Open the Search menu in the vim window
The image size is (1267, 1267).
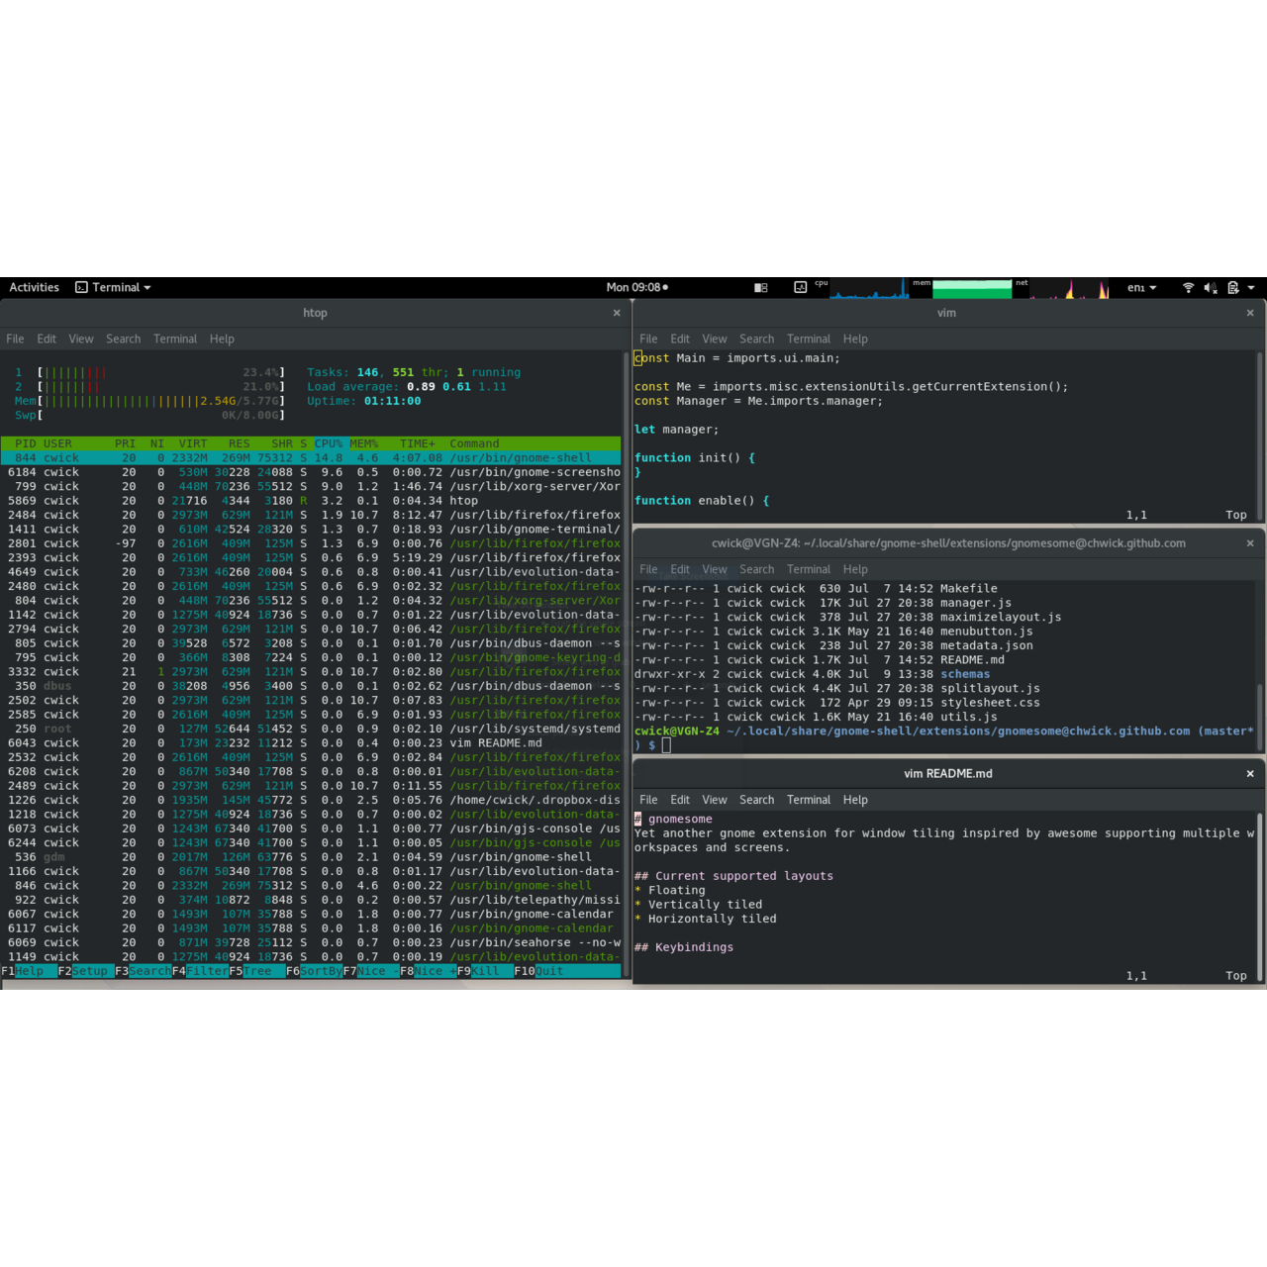(x=756, y=339)
